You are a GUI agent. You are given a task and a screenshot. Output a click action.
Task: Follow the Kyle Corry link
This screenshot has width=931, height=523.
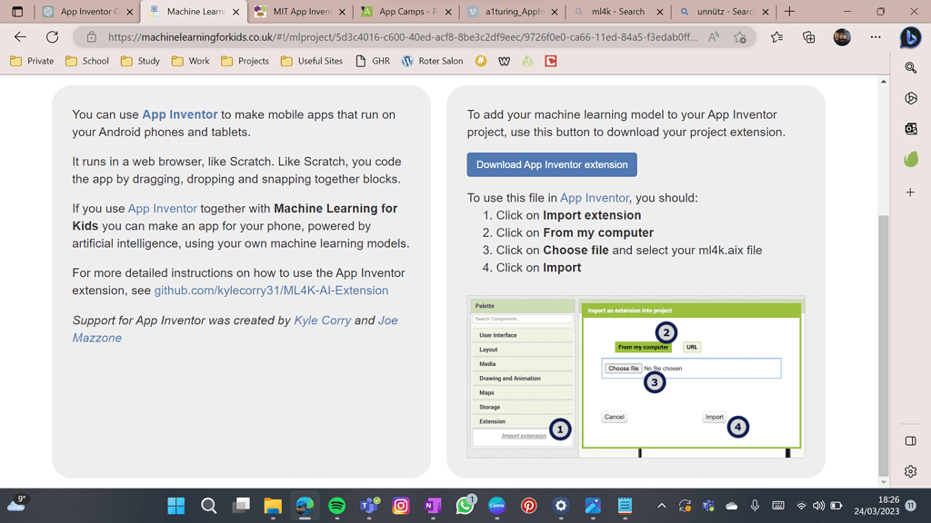pyautogui.click(x=322, y=321)
